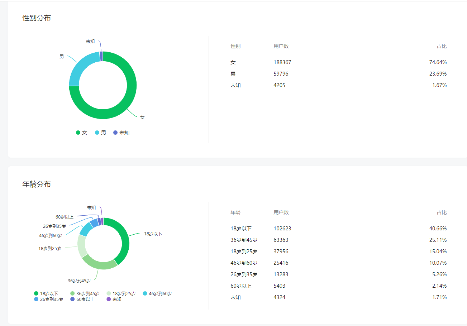Click percentage 40.66%
The image size is (467, 326).
[438, 229]
